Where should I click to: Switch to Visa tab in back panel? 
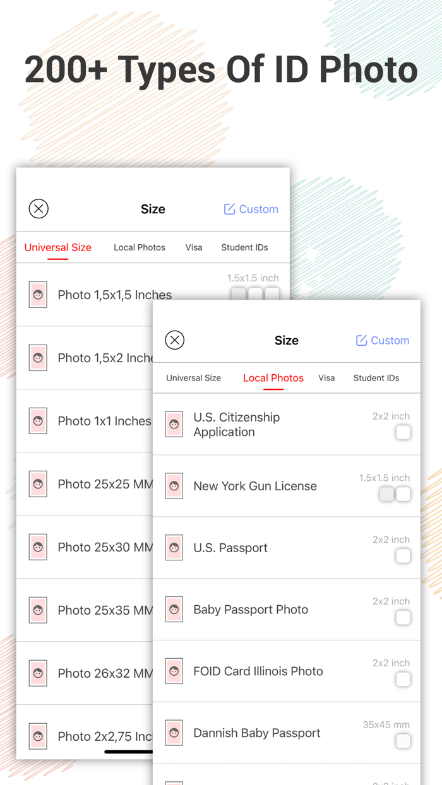point(194,247)
